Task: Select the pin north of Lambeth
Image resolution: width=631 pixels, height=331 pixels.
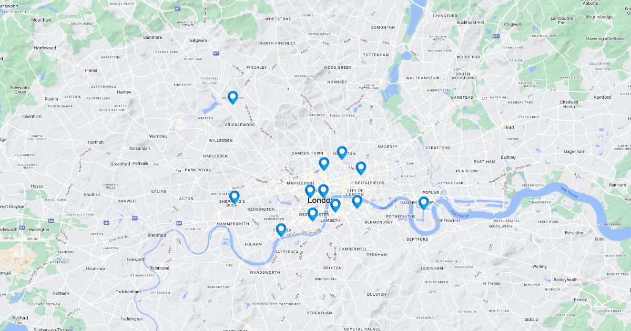Action: pyautogui.click(x=335, y=205)
